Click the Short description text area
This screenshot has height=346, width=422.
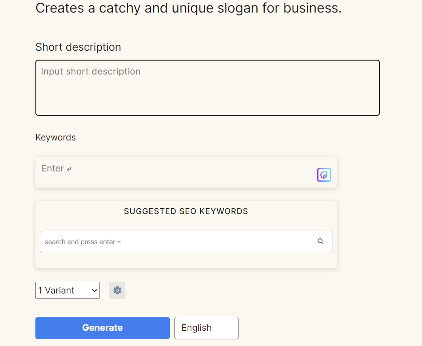[x=207, y=88]
